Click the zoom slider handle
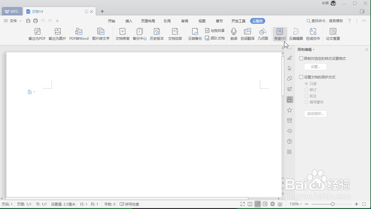 333,204
